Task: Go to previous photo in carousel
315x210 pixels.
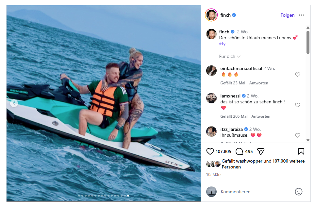Action: tap(14, 104)
